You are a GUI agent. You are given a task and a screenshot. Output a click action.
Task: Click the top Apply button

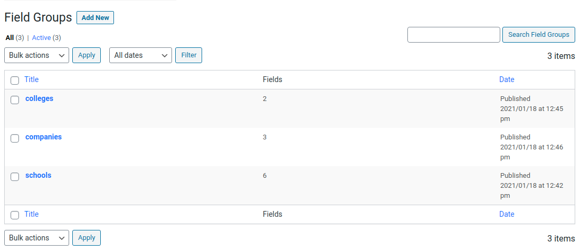point(87,55)
